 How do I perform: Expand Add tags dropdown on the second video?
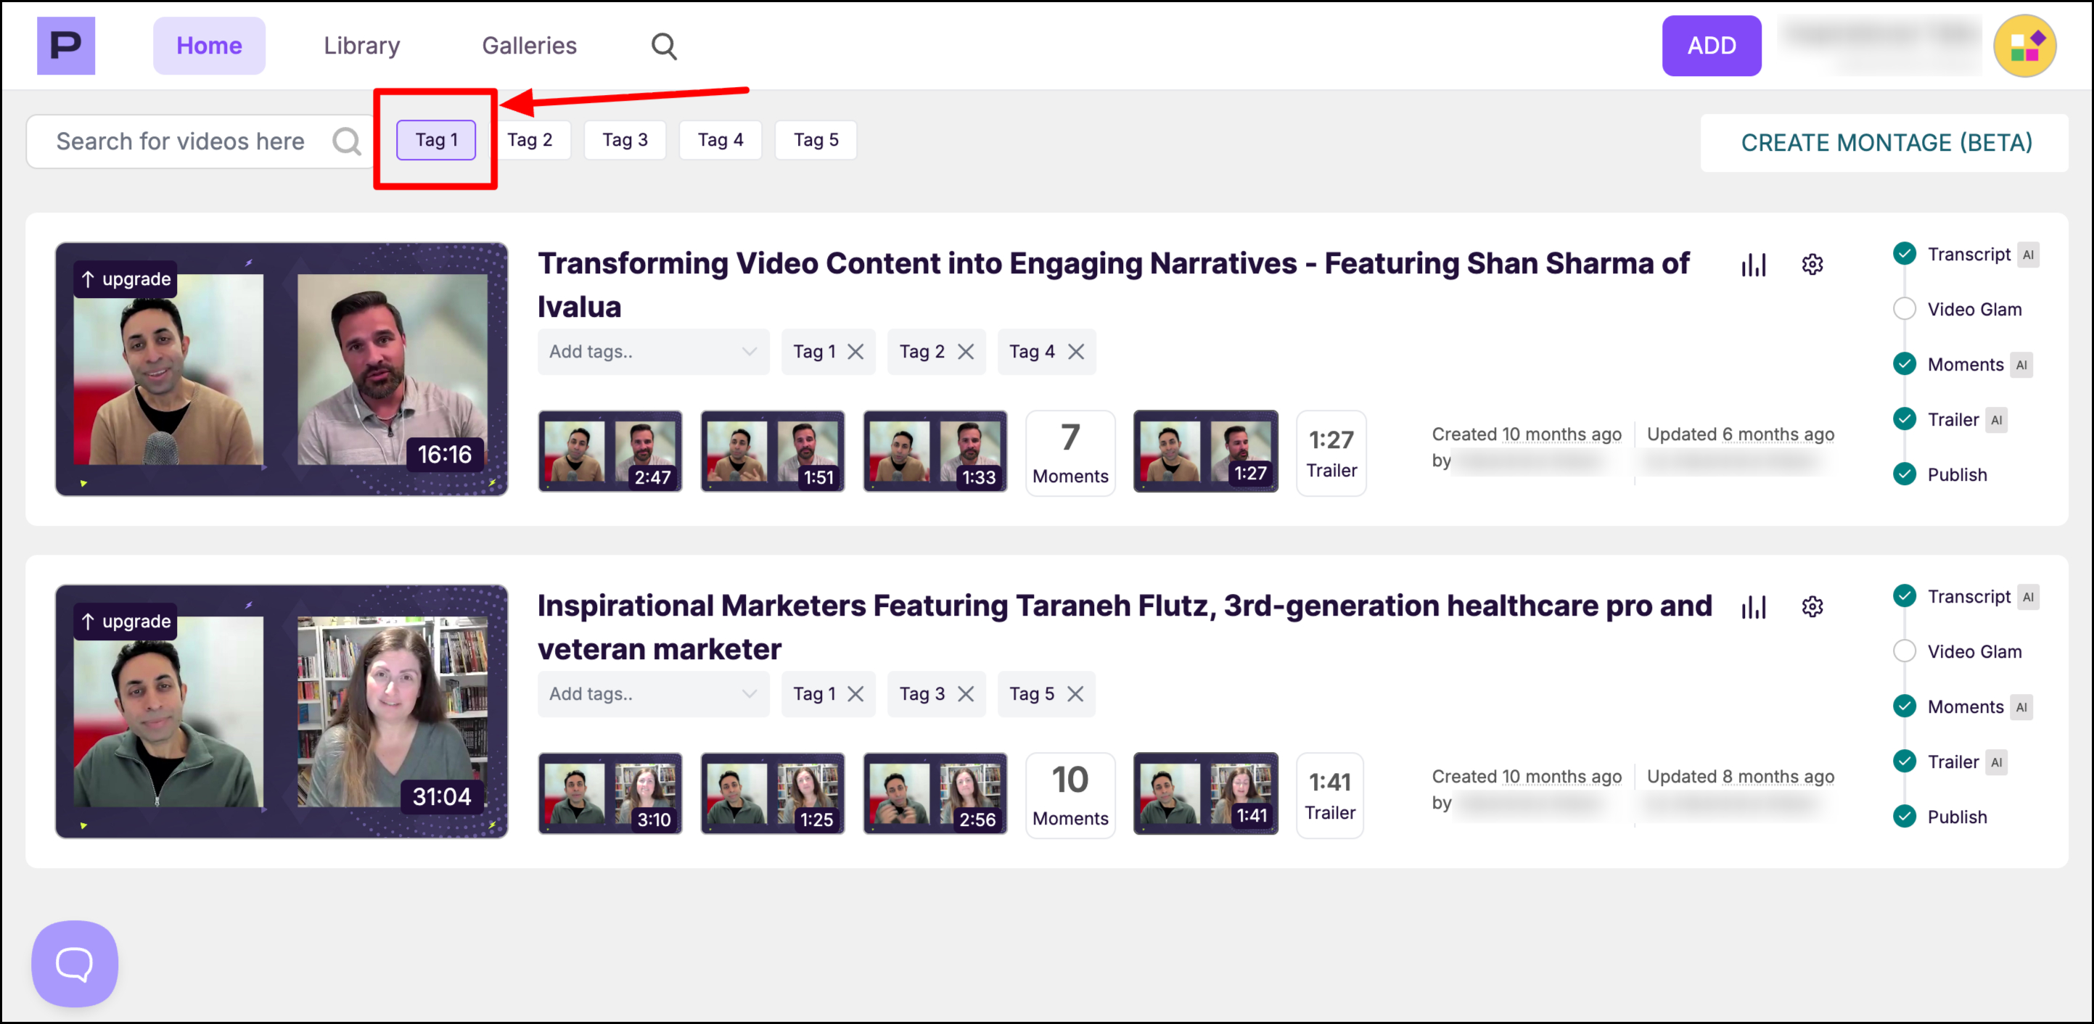tap(653, 694)
